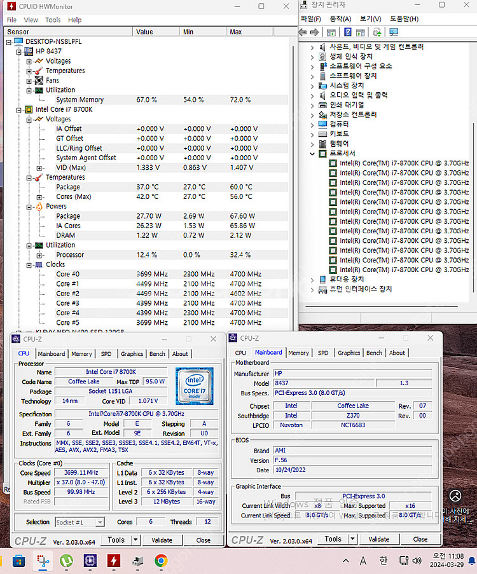Collapse the DESKTOP-NS8LPFL tree node
The height and width of the screenshot is (574, 477).
(9, 42)
